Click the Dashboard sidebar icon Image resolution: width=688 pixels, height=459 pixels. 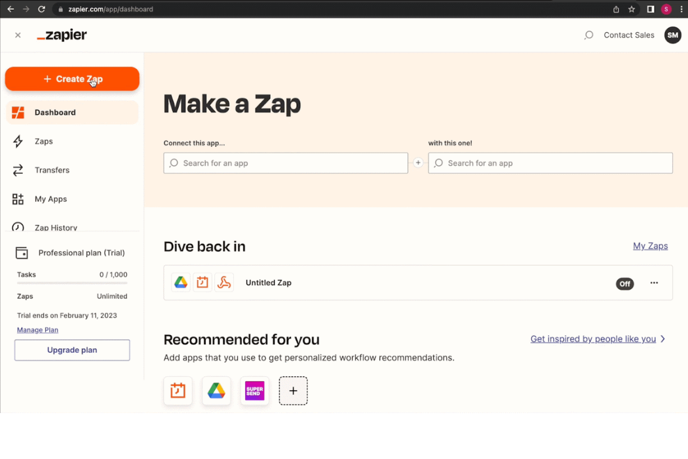(x=18, y=112)
